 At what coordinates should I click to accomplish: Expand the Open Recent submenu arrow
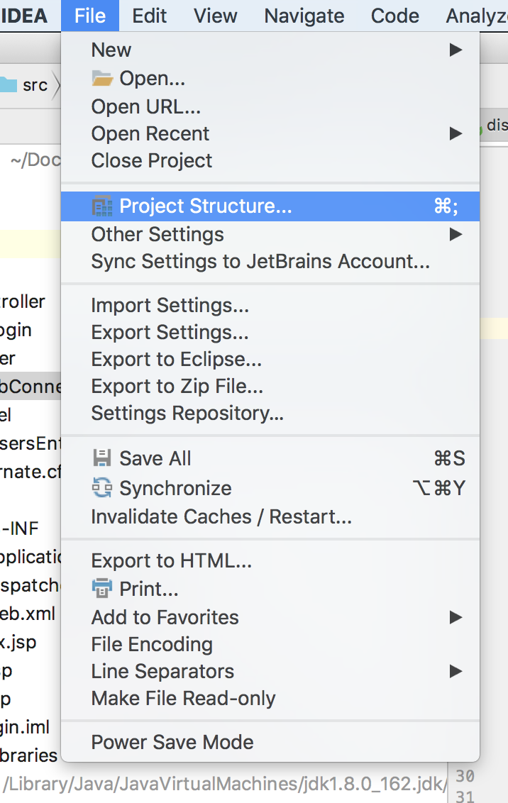coord(455,133)
